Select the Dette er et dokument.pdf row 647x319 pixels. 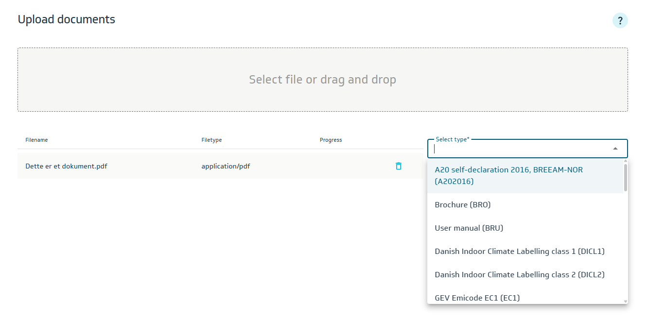[66, 166]
